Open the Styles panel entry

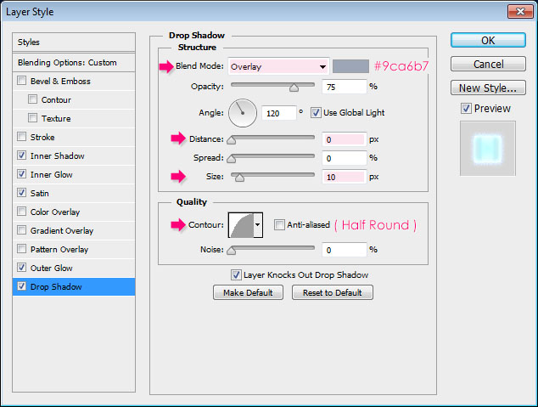75,42
